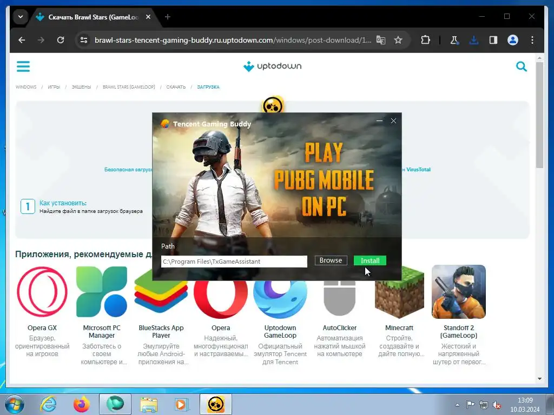Go back in browser history

click(x=22, y=40)
